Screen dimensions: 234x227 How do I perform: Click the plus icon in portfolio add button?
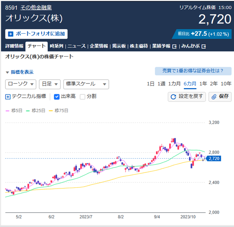pos(10,34)
